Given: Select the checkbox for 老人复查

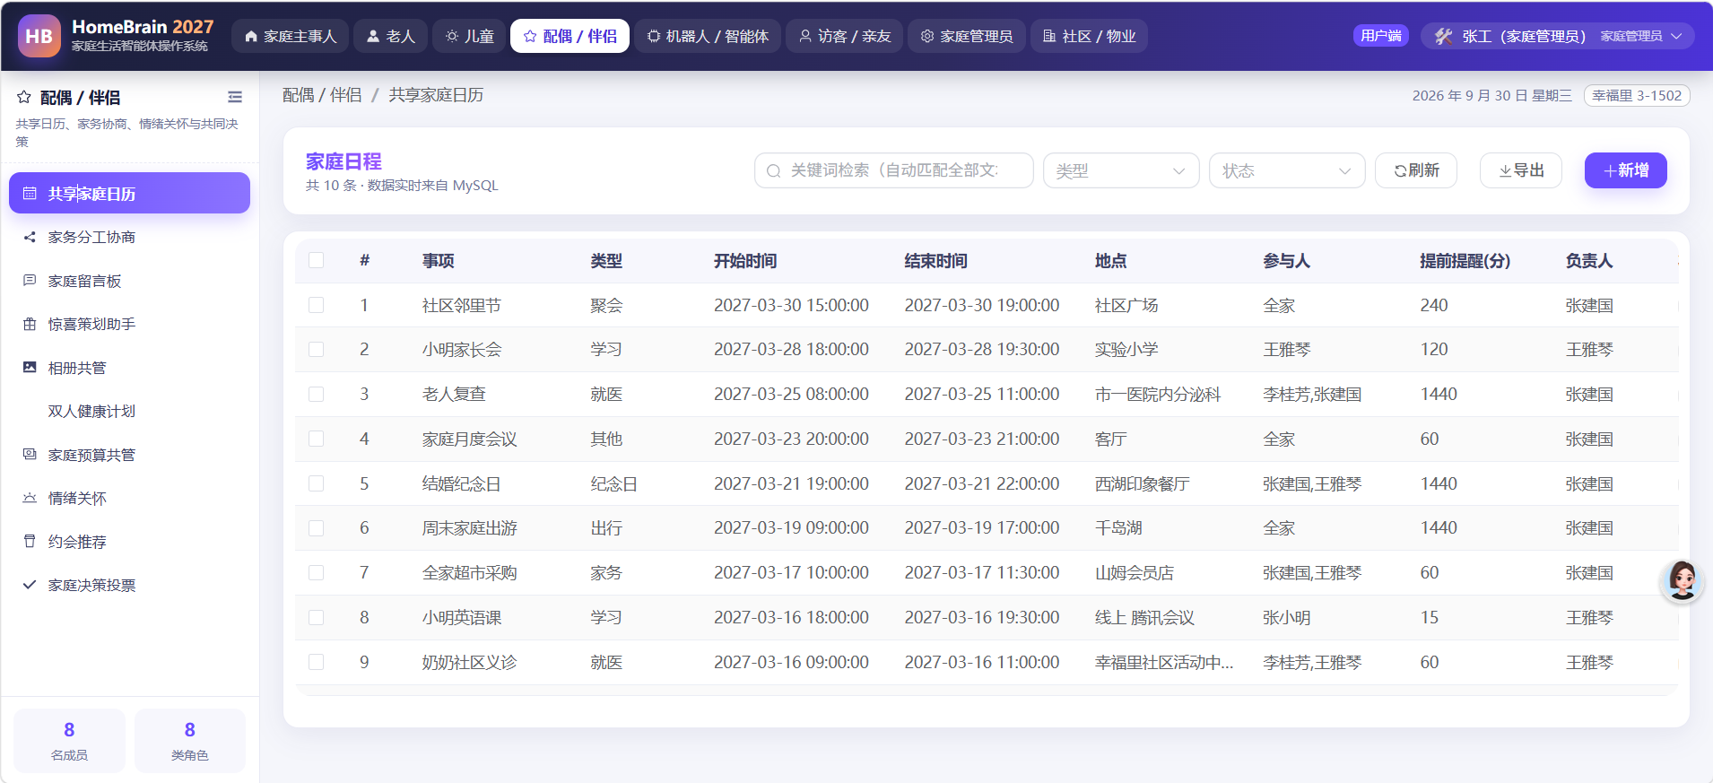Looking at the screenshot, I should pos(316,394).
